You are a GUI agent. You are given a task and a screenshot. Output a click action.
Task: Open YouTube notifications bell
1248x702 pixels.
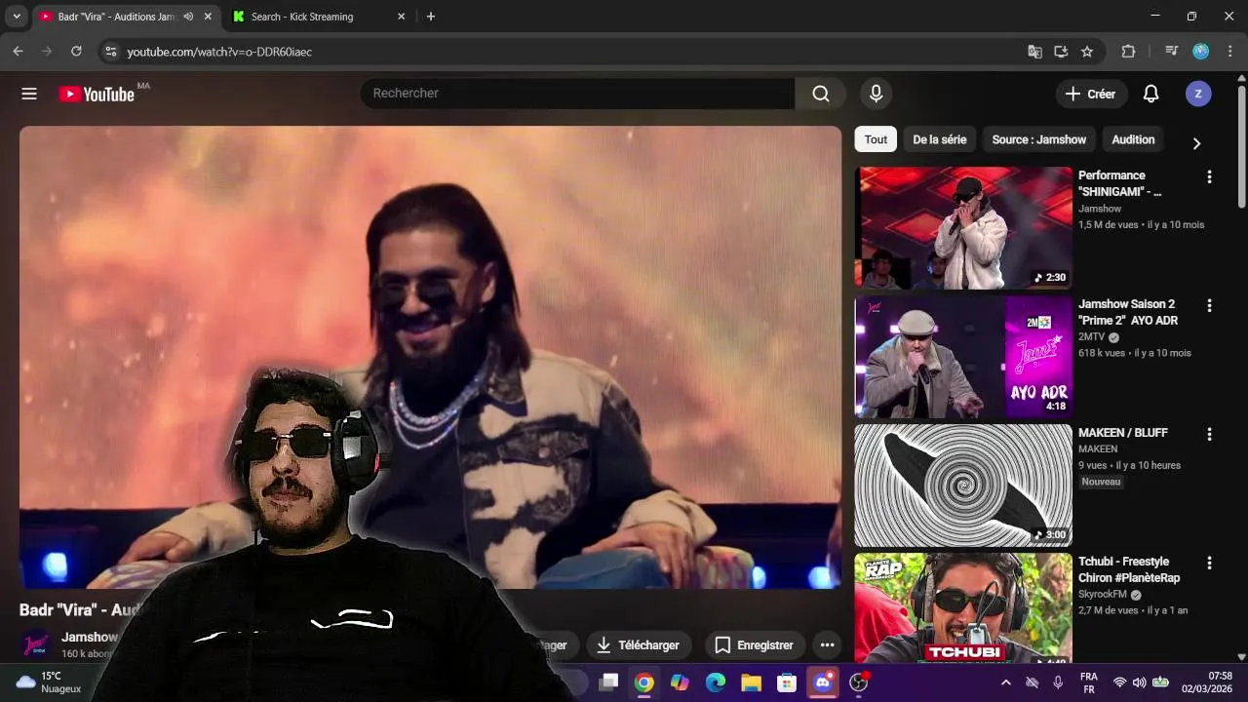click(1150, 94)
